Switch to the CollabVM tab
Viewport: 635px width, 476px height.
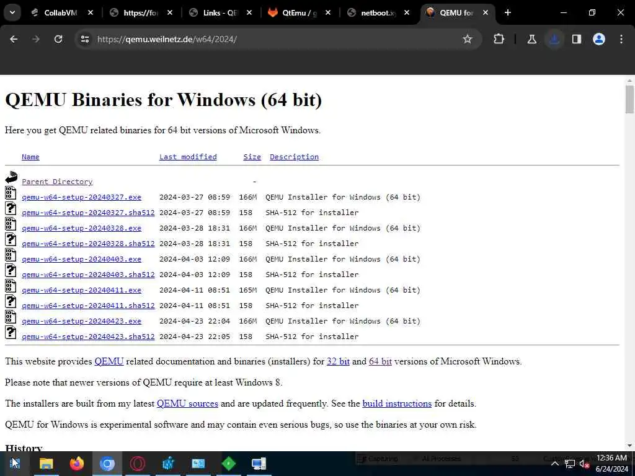62,12
